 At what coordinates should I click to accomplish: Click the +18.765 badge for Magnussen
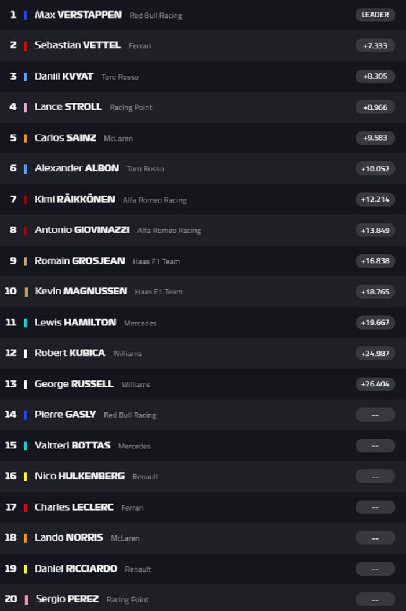pyautogui.click(x=375, y=292)
